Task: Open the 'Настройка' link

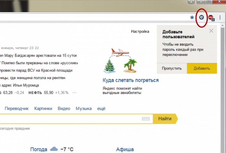Action: (x=140, y=32)
